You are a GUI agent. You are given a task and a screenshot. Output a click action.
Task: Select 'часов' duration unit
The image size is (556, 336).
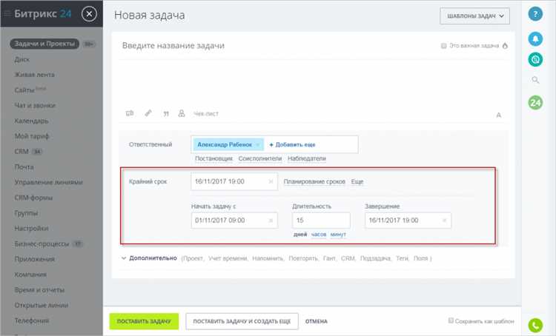coord(319,235)
